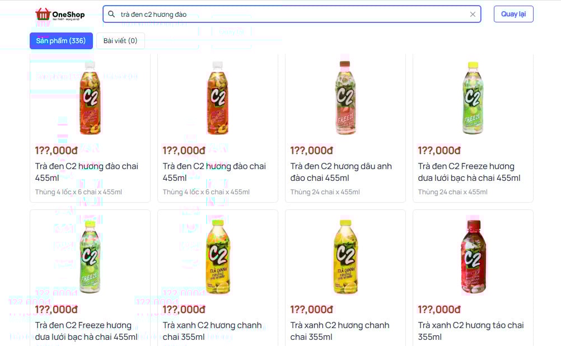Select the Sản phẩm (336) tab

pos(61,41)
